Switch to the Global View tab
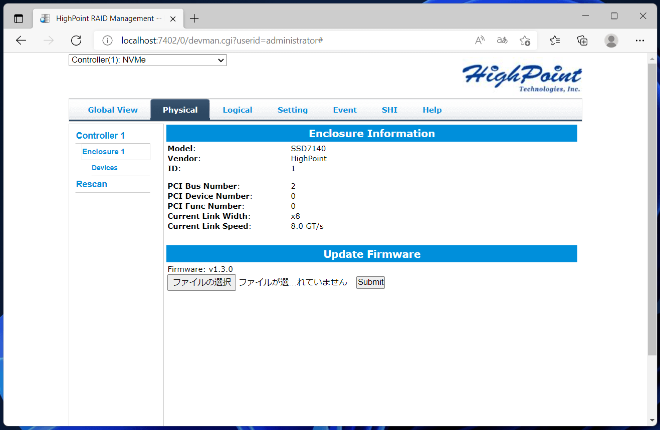660x430 pixels. 113,110
